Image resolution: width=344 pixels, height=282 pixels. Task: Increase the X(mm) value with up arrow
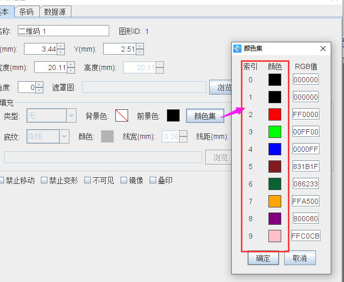click(x=61, y=46)
